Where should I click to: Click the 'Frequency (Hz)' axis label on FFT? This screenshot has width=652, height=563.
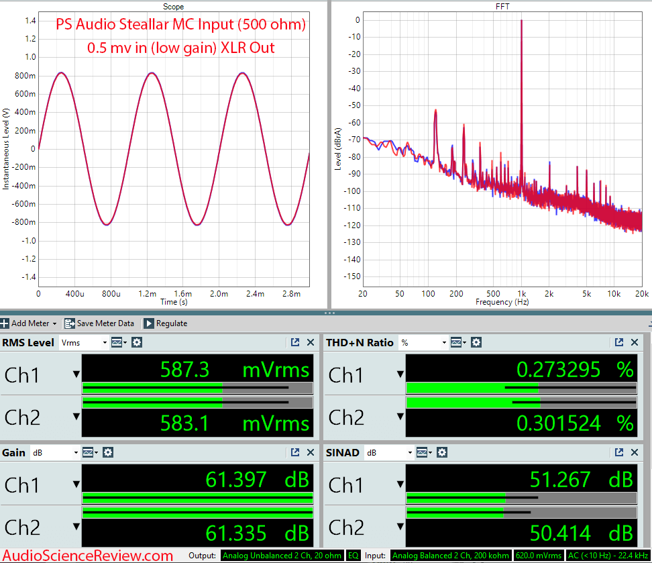(x=502, y=302)
